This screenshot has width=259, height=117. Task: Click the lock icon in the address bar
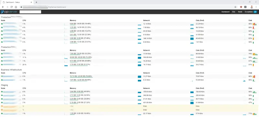coord(21,7)
